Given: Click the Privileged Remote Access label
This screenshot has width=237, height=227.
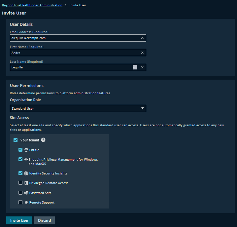Looking at the screenshot, I should point(49,183).
